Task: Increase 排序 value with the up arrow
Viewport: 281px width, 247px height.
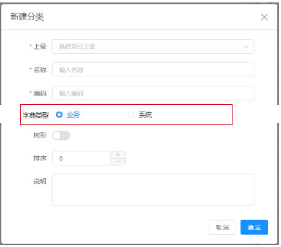Action: [x=118, y=154]
